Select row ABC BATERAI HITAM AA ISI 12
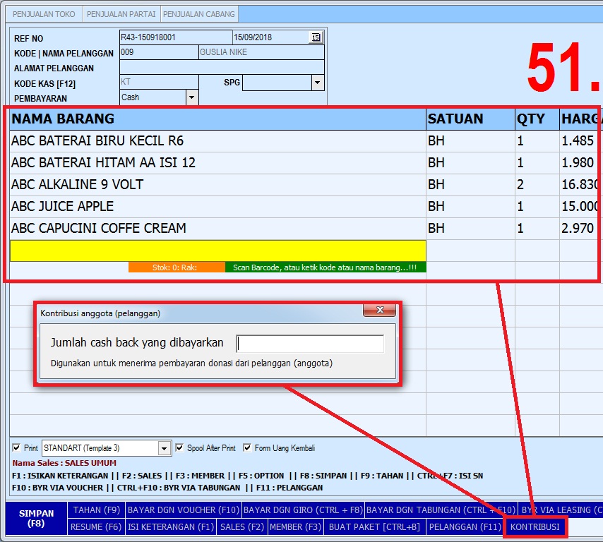This screenshot has width=603, height=542. pyautogui.click(x=217, y=163)
